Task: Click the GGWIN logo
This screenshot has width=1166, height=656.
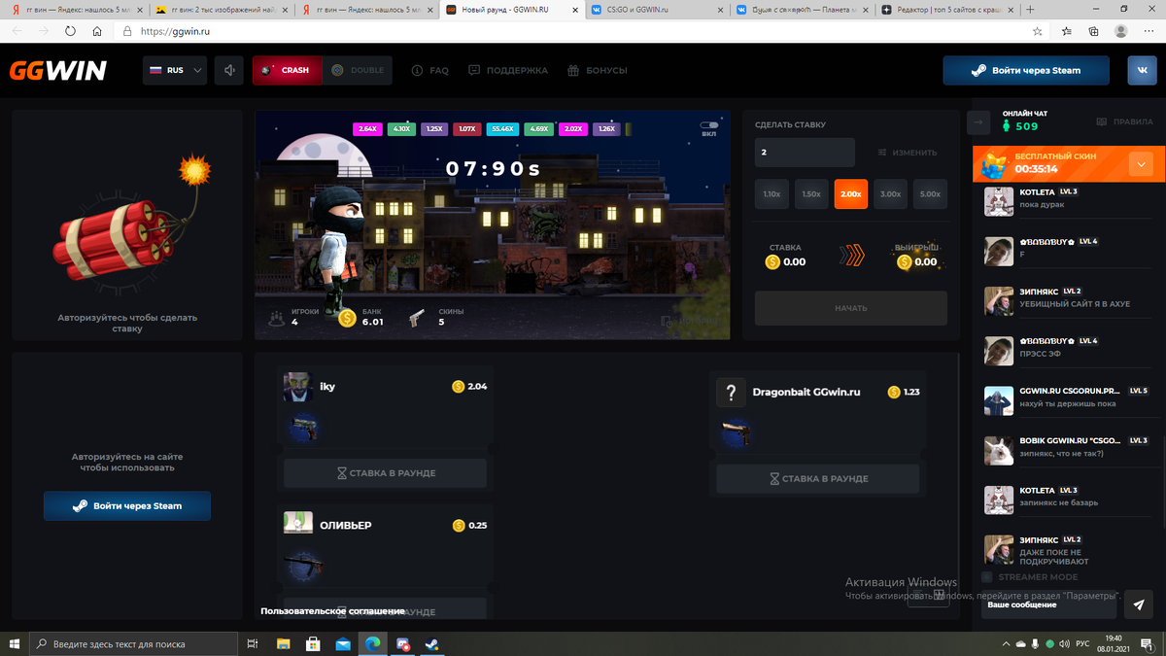Action: click(58, 71)
